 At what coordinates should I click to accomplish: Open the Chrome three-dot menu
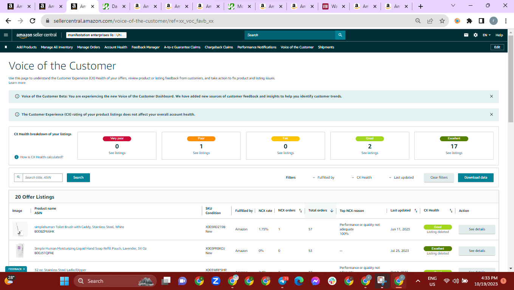tap(505, 21)
